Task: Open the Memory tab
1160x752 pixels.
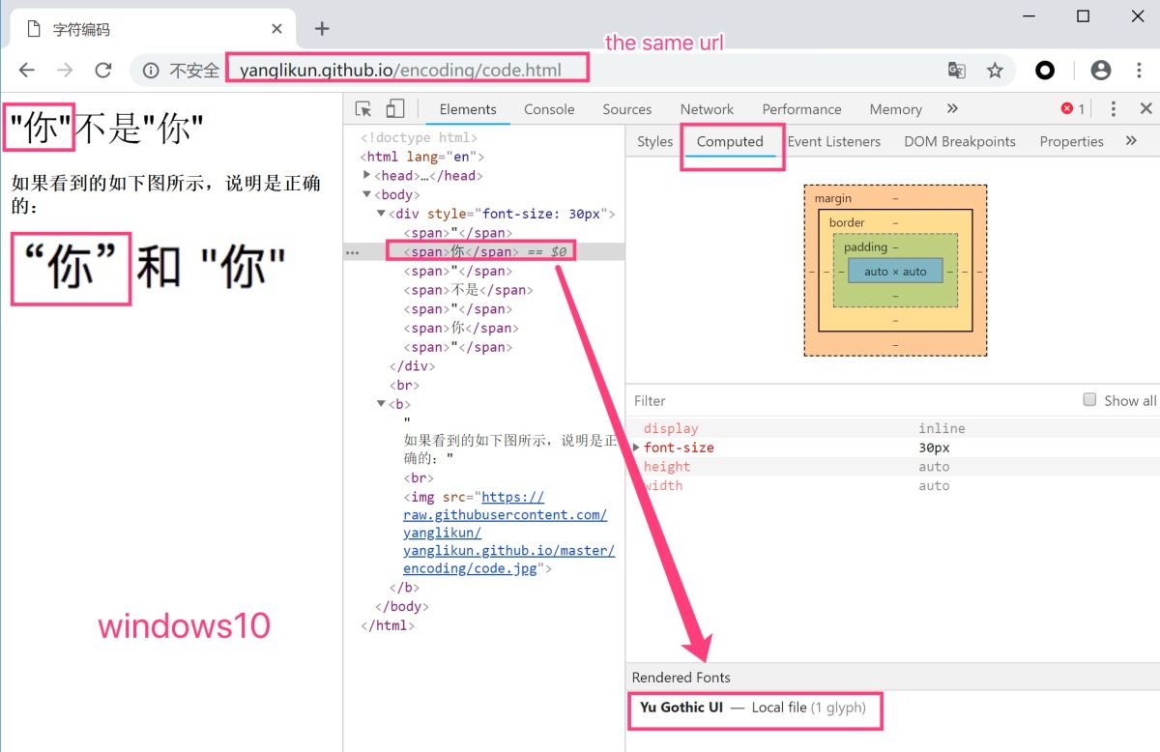Action: [x=895, y=109]
